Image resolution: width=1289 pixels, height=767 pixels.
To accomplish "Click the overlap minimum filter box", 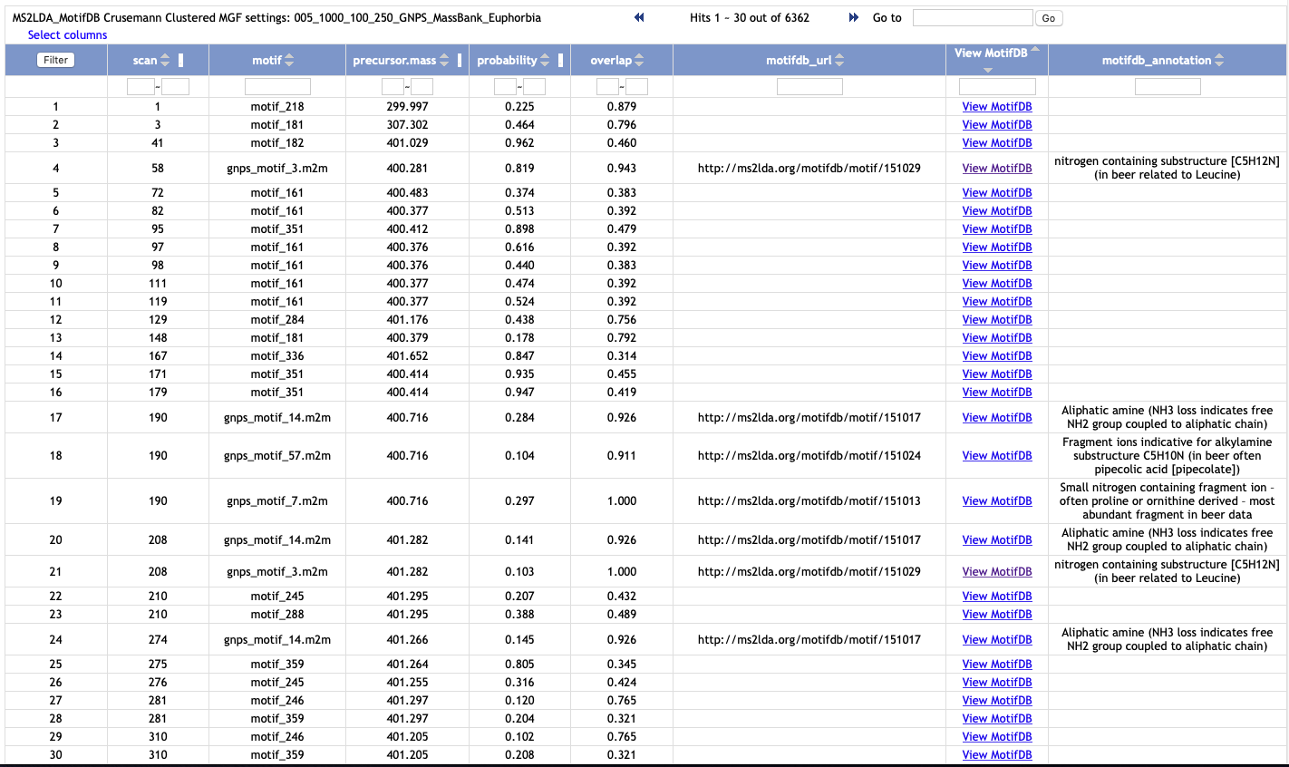I will click(x=607, y=87).
